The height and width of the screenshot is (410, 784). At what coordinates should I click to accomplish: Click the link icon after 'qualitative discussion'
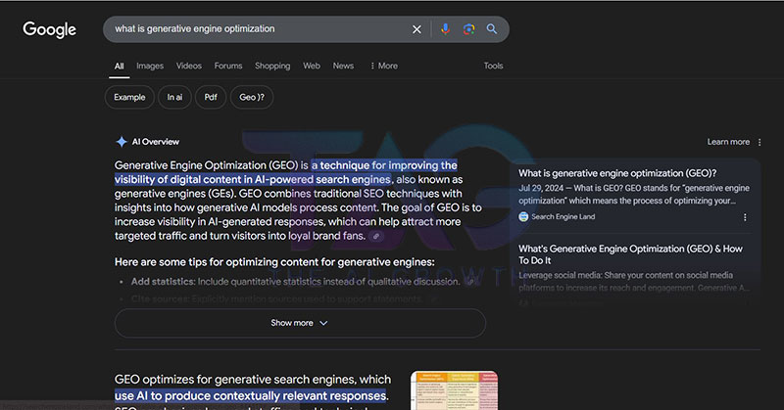click(470, 282)
